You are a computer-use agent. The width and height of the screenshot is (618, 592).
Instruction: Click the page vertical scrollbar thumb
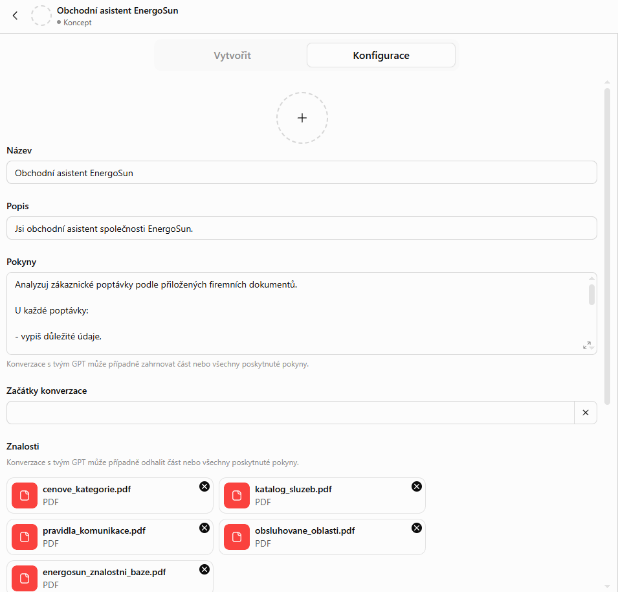click(x=608, y=247)
